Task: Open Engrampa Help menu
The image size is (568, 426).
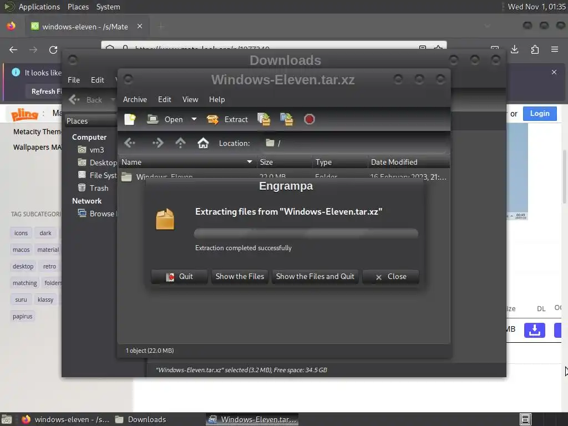Action: point(217,99)
